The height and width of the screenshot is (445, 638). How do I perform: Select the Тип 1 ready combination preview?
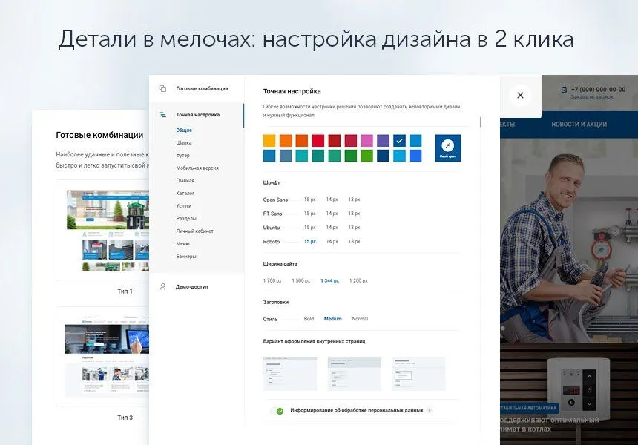point(102,228)
